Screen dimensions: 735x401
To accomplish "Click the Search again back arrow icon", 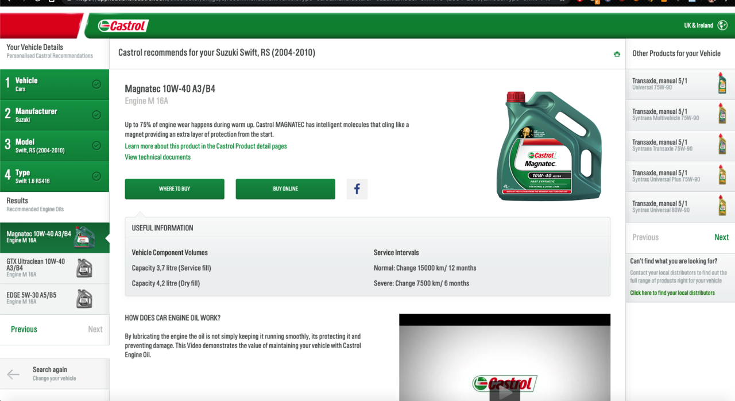I will (13, 375).
